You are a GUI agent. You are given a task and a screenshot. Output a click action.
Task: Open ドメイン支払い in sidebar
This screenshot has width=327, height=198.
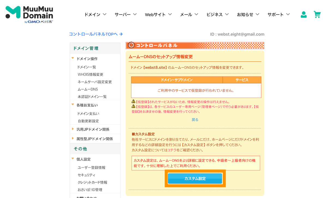click(88, 114)
